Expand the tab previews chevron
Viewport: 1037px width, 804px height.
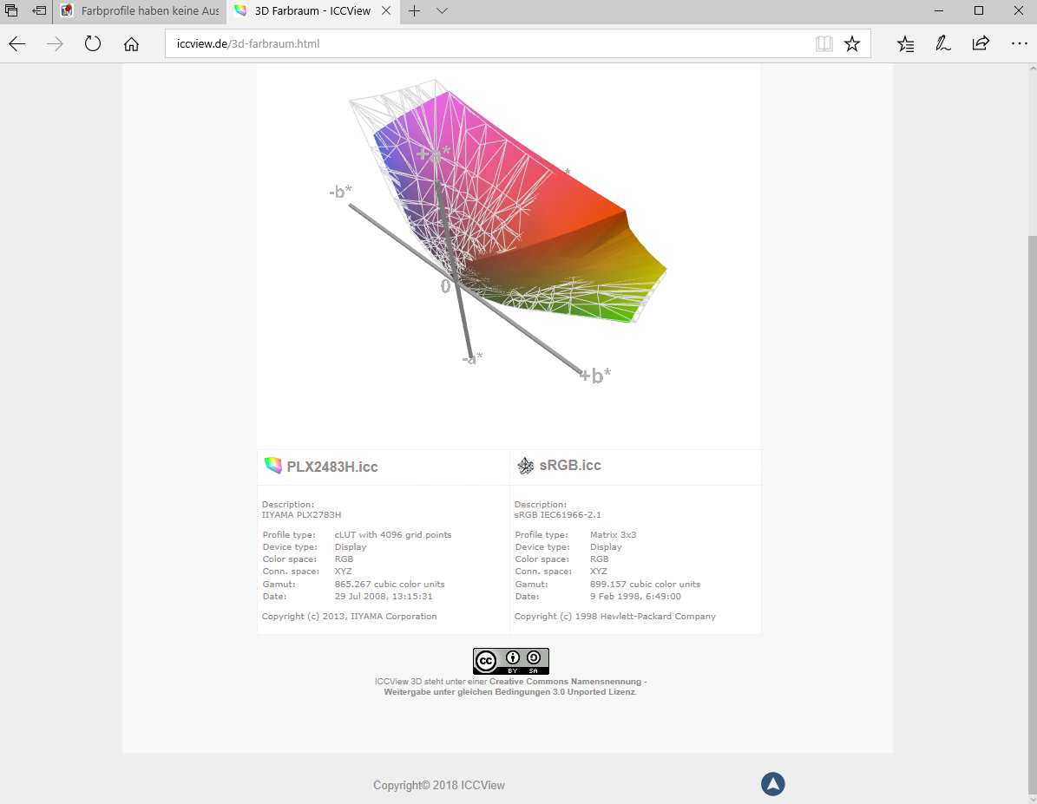[x=442, y=11]
